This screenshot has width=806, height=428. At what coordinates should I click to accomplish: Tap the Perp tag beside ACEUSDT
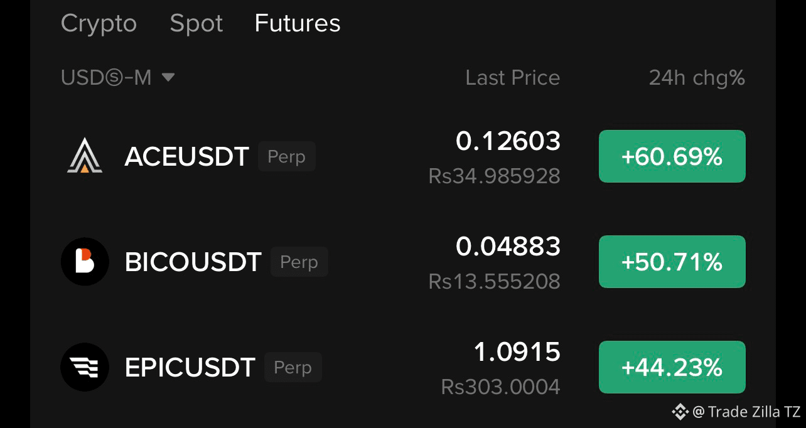tap(287, 156)
